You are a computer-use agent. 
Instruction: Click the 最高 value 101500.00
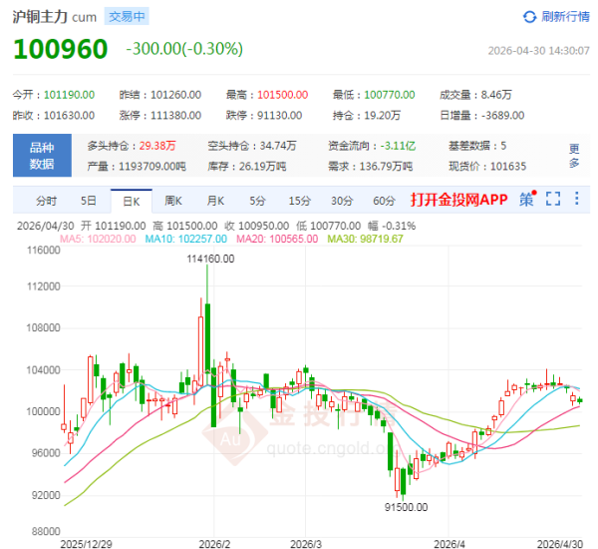pos(283,95)
